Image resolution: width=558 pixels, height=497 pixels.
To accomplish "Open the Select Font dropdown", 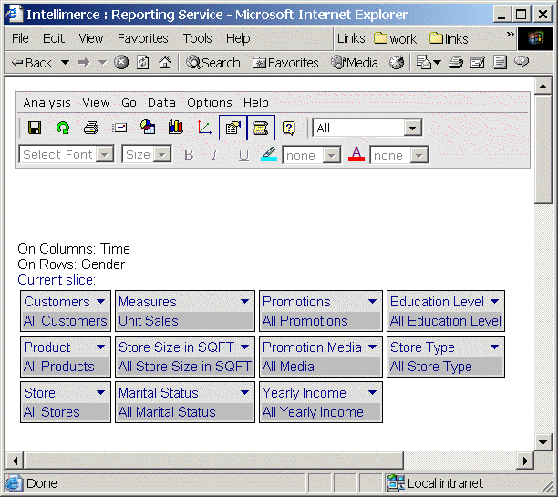I will click(105, 154).
